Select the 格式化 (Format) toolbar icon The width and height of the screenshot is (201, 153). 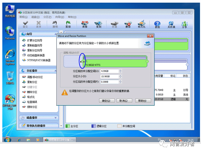pos(141,24)
